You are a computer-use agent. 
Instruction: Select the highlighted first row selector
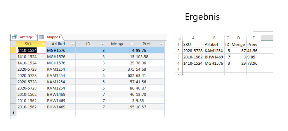14,50
